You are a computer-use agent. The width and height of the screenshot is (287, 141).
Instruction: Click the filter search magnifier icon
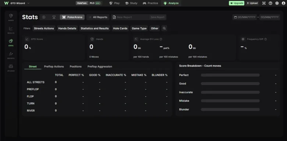coord(164,28)
